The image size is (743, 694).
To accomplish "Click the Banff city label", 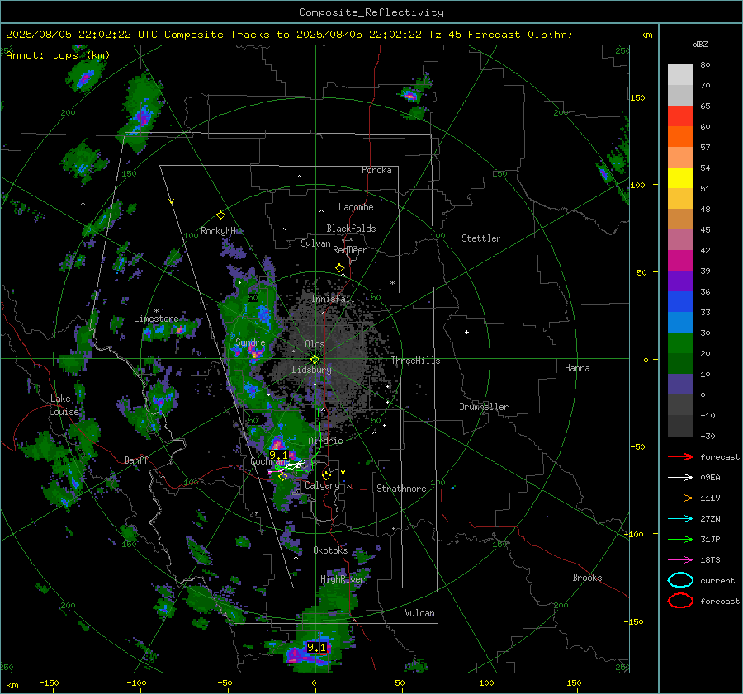I will [136, 460].
